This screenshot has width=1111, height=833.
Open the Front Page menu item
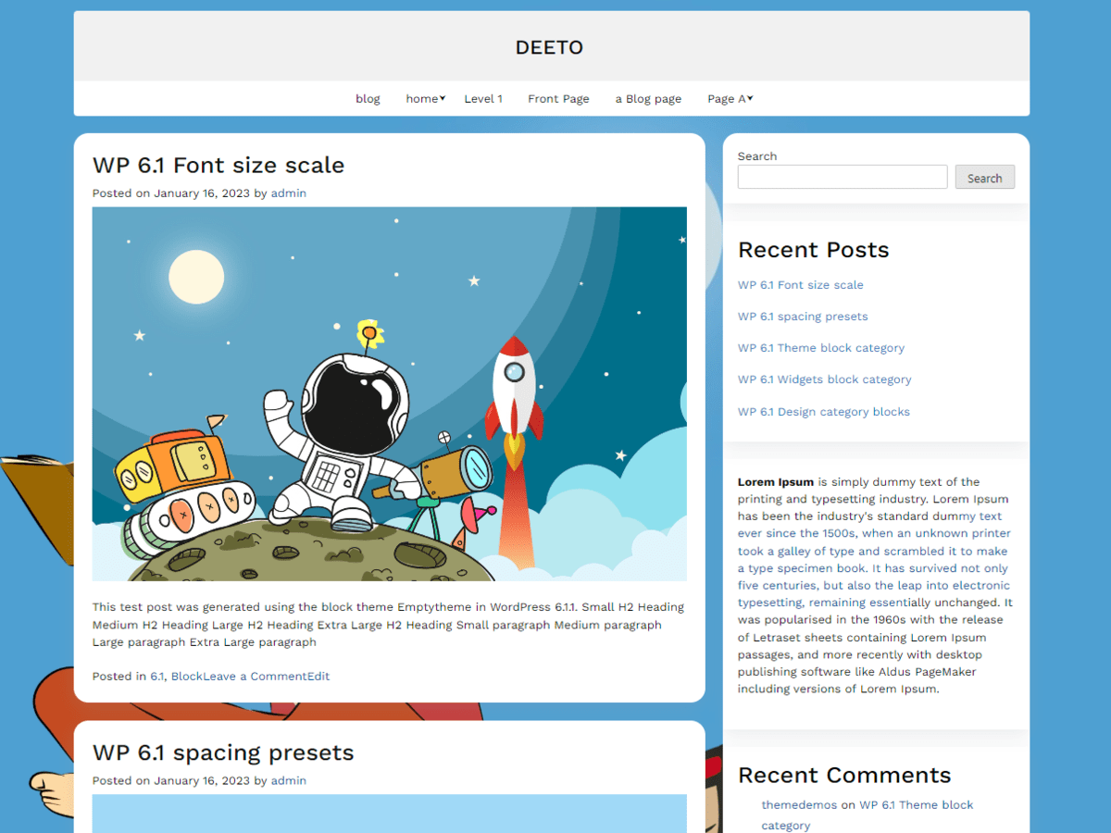[x=558, y=99]
